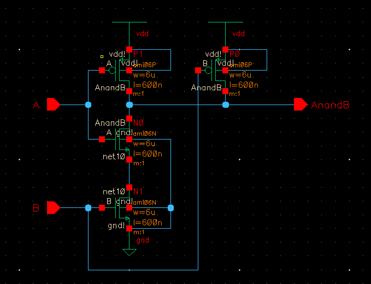Click the gate terminal of transistor P0
371x284 pixels.
coord(198,71)
